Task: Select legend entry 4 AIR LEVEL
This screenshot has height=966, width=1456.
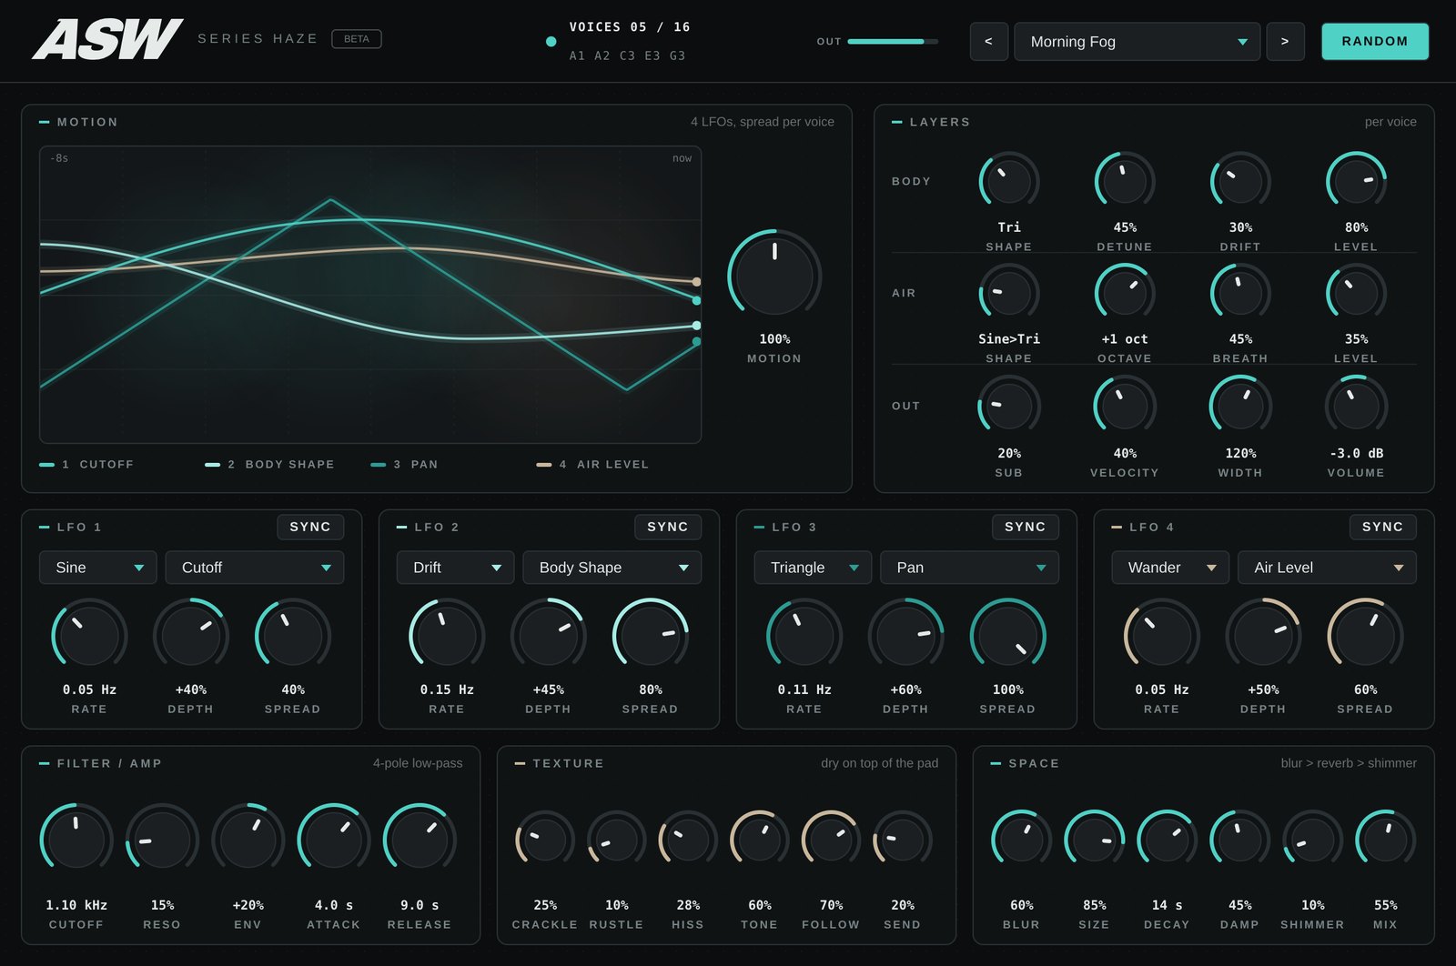Action: point(592,465)
